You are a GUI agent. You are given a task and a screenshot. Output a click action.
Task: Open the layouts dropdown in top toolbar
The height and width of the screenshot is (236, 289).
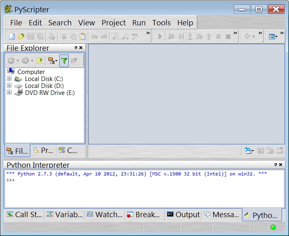(x=273, y=36)
